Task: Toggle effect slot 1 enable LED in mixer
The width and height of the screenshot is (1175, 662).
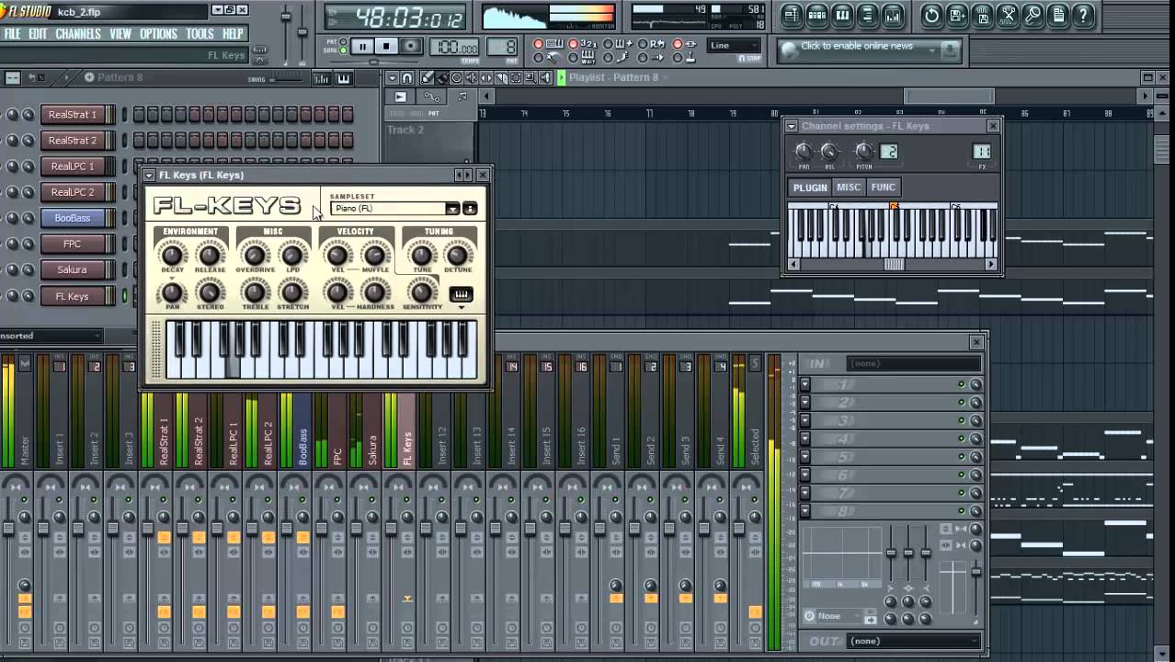Action: click(962, 384)
